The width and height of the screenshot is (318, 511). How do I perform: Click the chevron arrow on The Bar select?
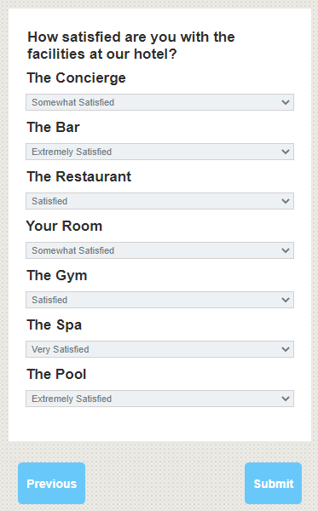tap(286, 152)
